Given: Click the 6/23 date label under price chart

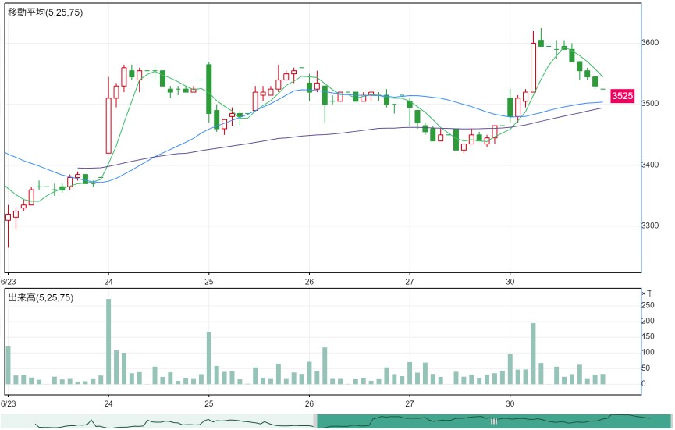Looking at the screenshot, I should [x=8, y=282].
